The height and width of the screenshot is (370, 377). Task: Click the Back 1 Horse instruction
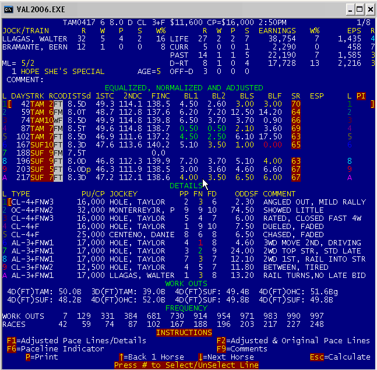coord(151,357)
